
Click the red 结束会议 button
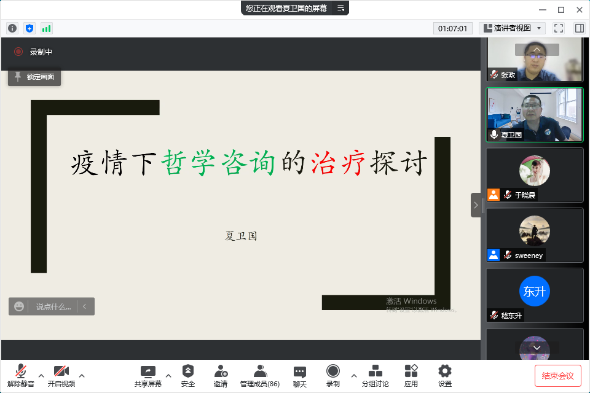pyautogui.click(x=557, y=375)
